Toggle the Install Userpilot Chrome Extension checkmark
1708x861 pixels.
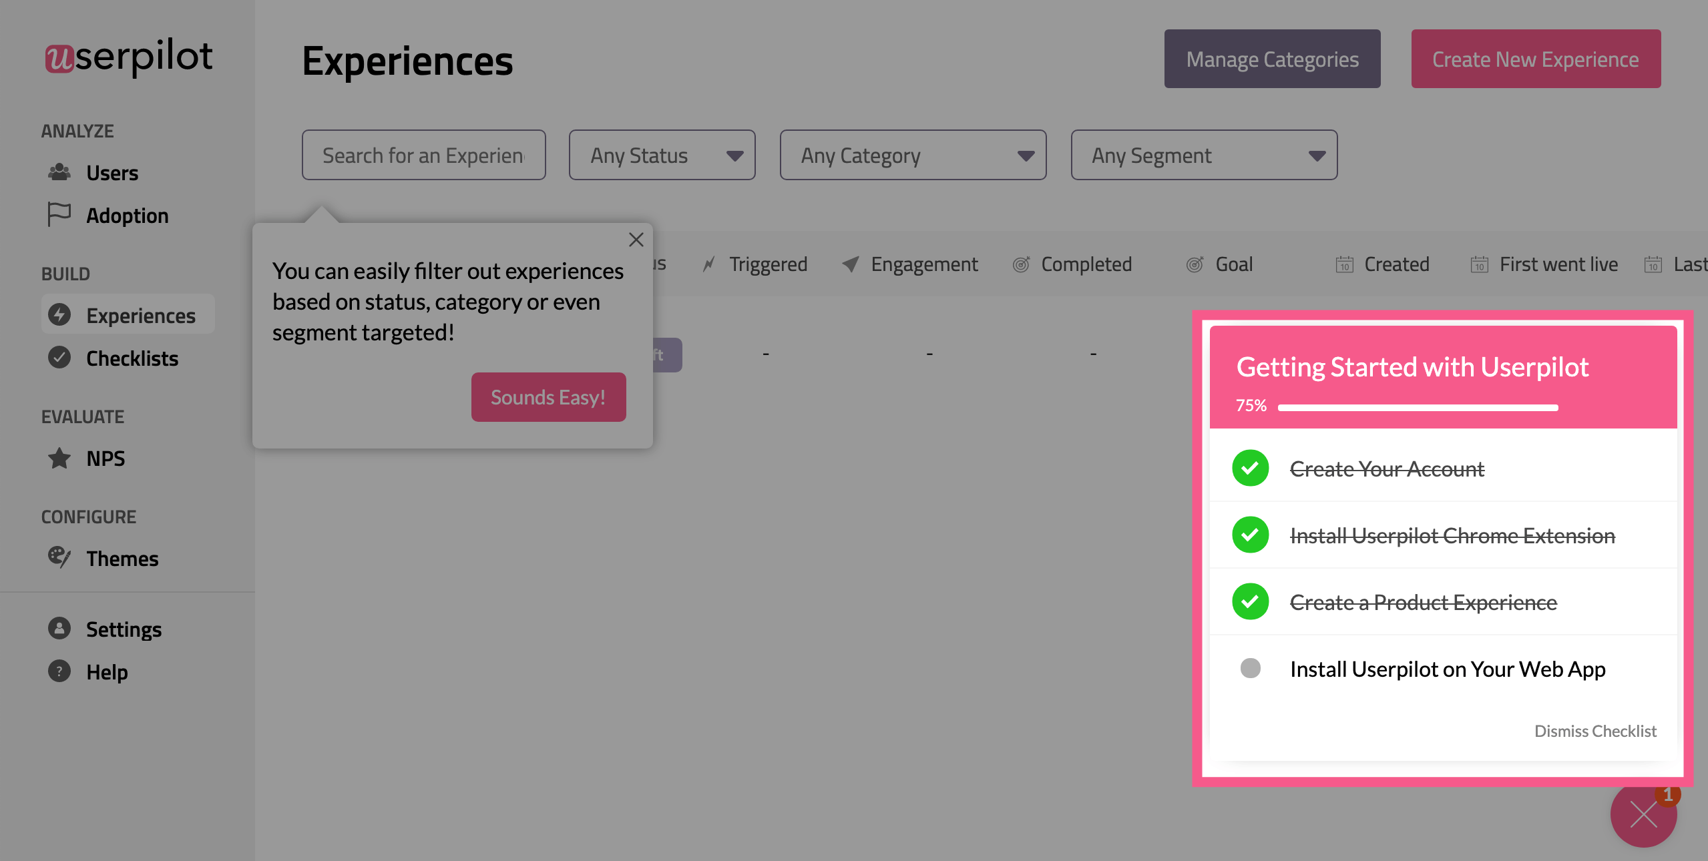1250,535
